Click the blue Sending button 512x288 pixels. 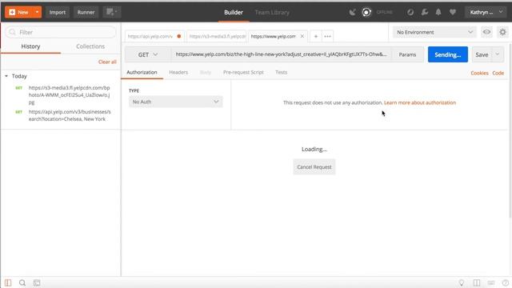448,54
